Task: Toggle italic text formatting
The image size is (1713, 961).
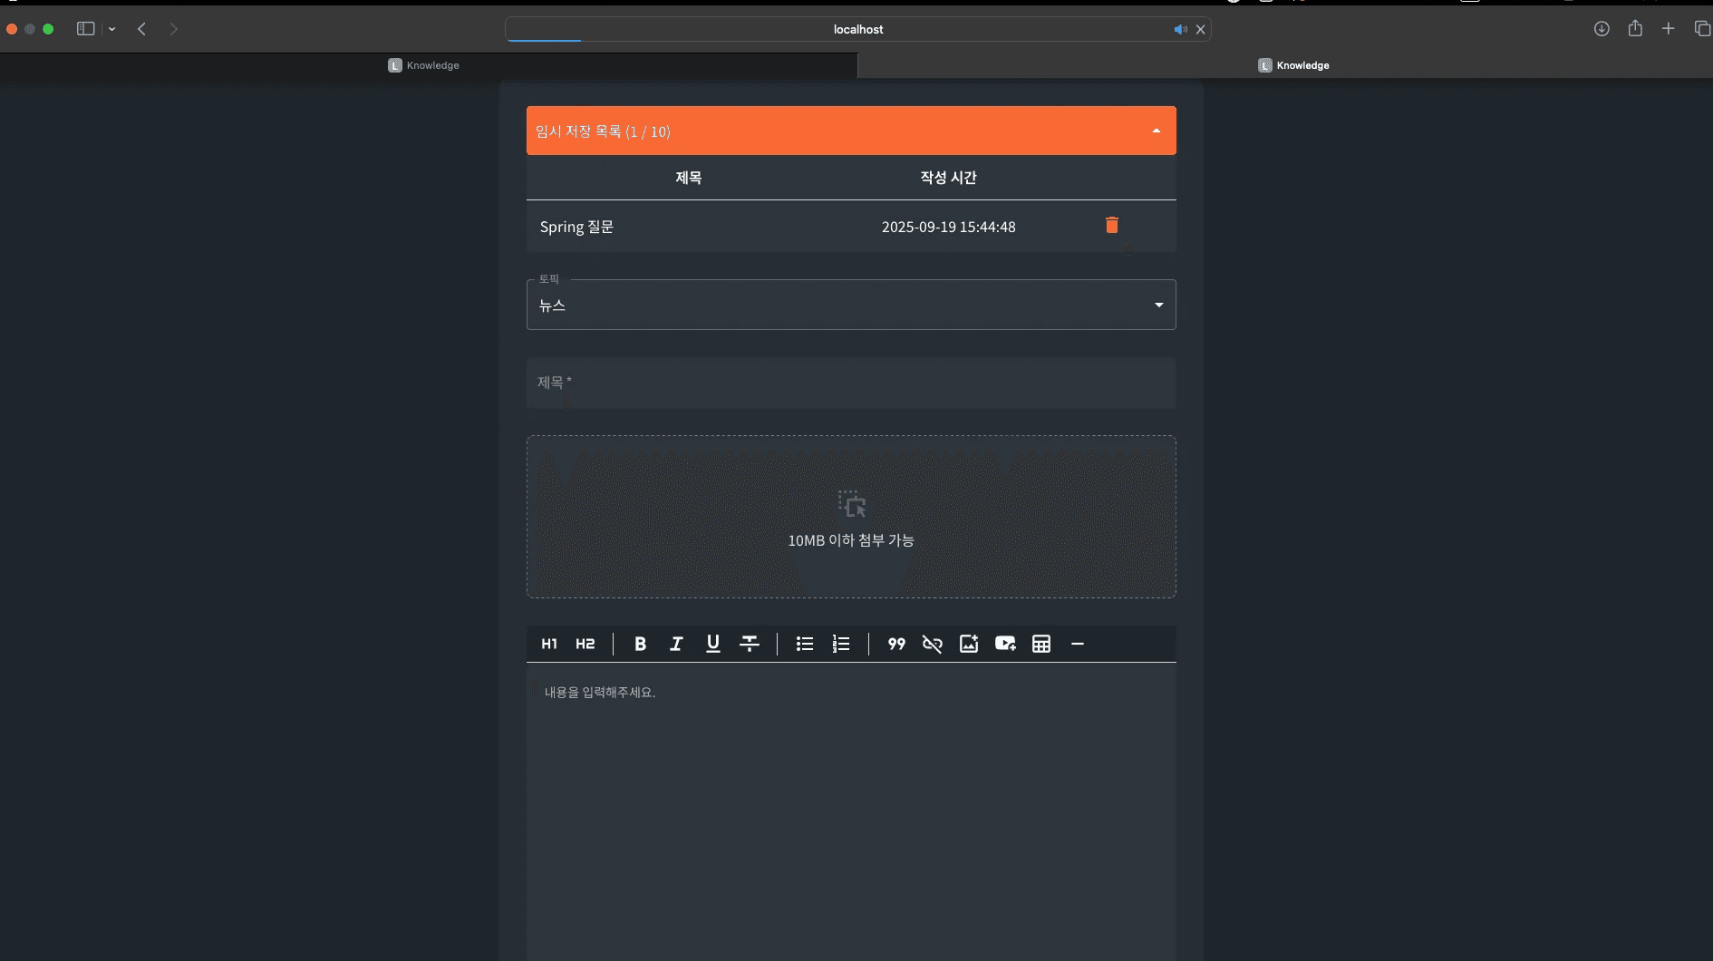Action: pyautogui.click(x=676, y=644)
